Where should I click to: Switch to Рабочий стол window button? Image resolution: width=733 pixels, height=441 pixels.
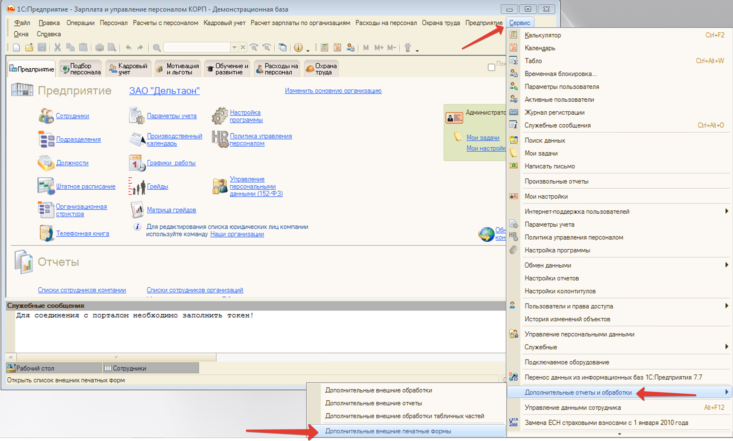(54, 368)
